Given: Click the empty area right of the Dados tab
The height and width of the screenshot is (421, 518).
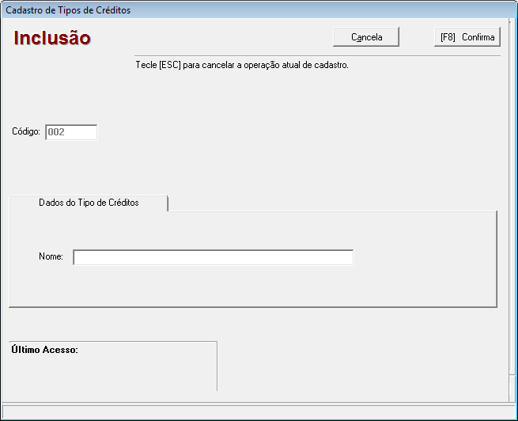Looking at the screenshot, I should pyautogui.click(x=332, y=201).
